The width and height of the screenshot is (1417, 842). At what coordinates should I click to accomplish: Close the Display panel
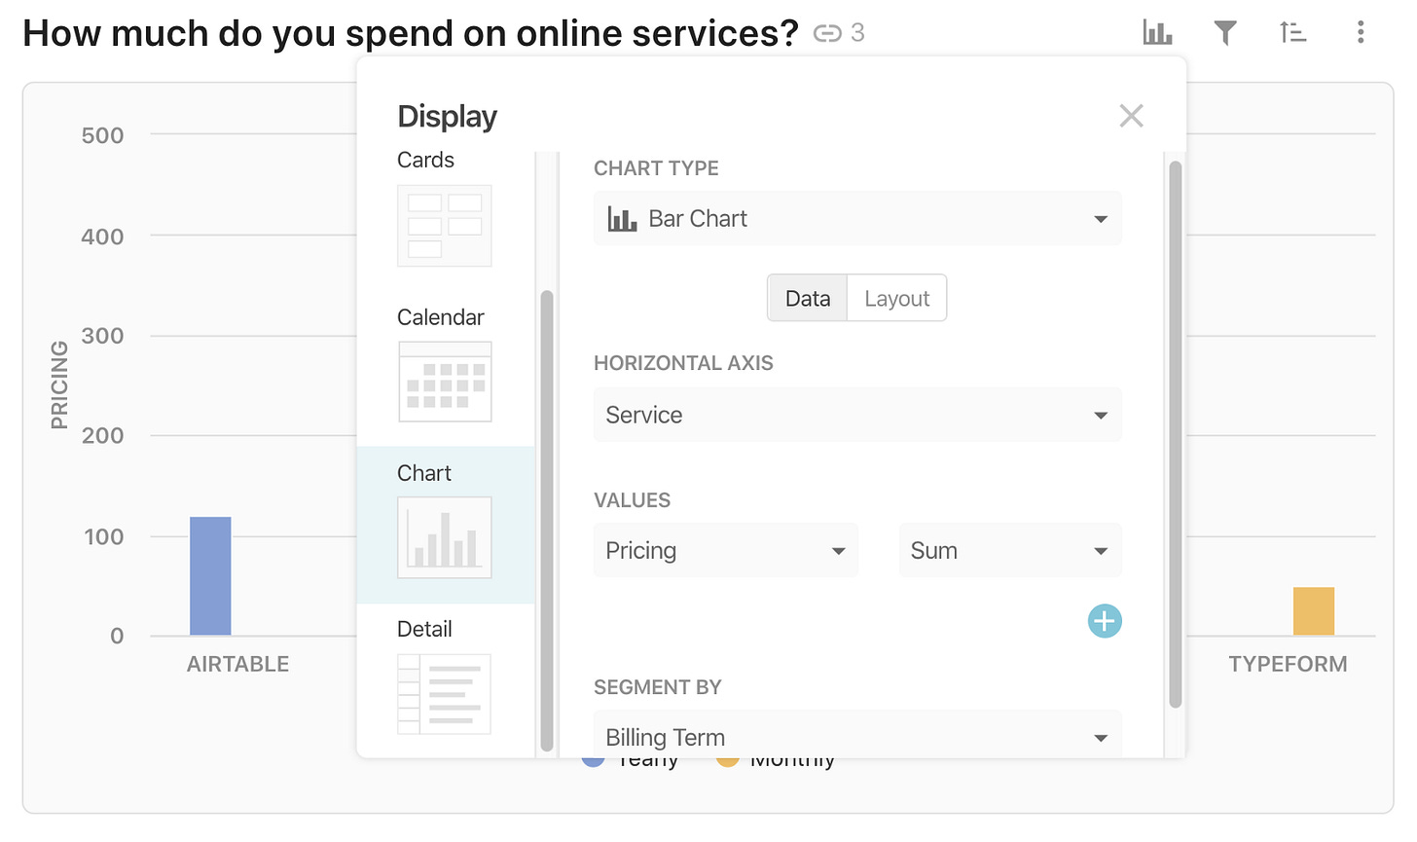point(1131,116)
